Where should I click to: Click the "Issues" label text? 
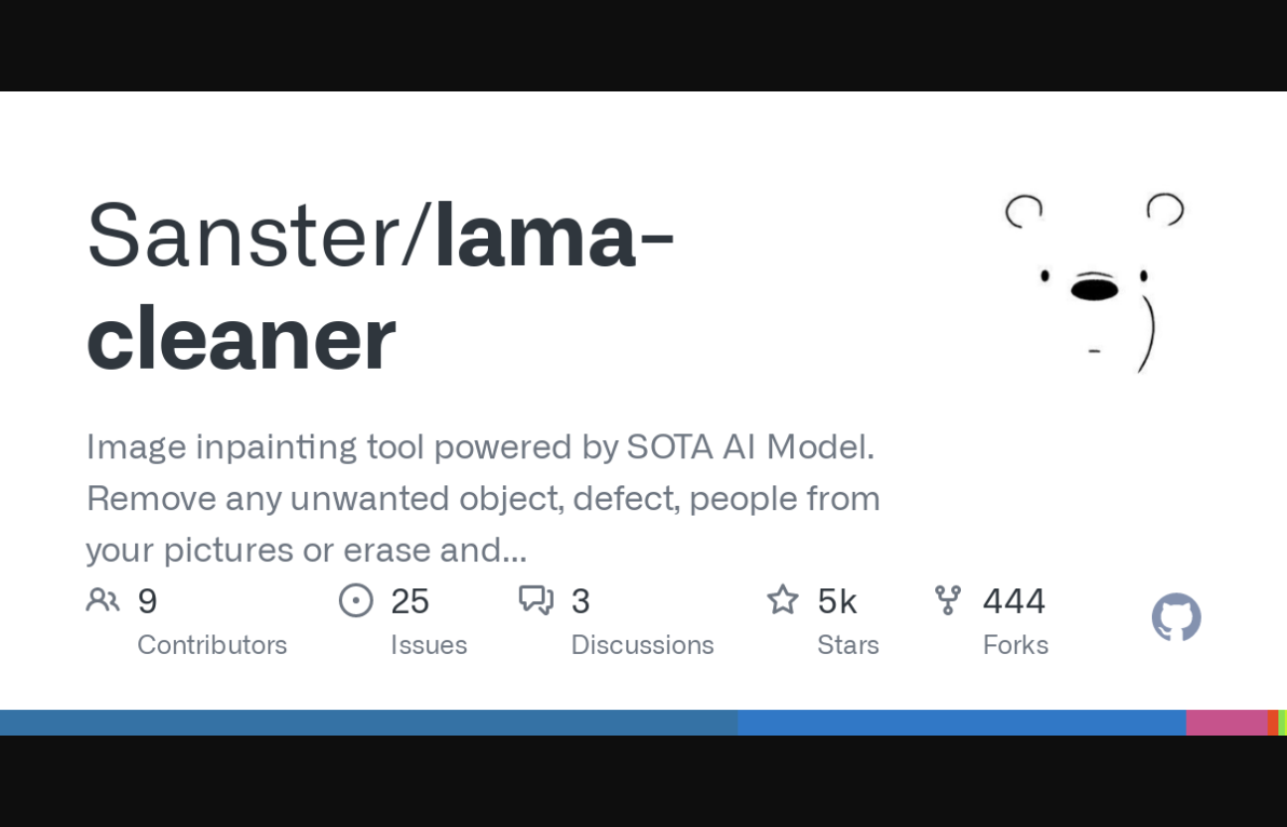coord(428,645)
